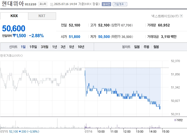This screenshot has height=135, width=187.
Task: Select the 3개월 line chart period
Action: pos(45,47)
